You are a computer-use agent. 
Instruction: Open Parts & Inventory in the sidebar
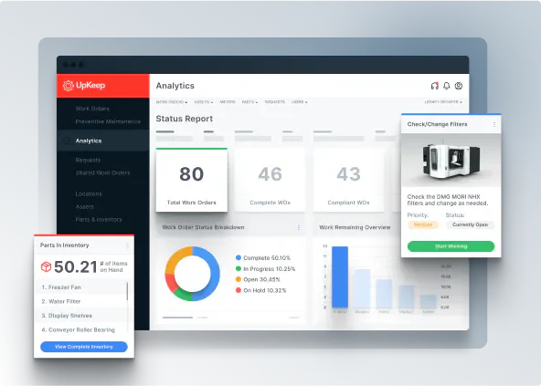point(99,220)
